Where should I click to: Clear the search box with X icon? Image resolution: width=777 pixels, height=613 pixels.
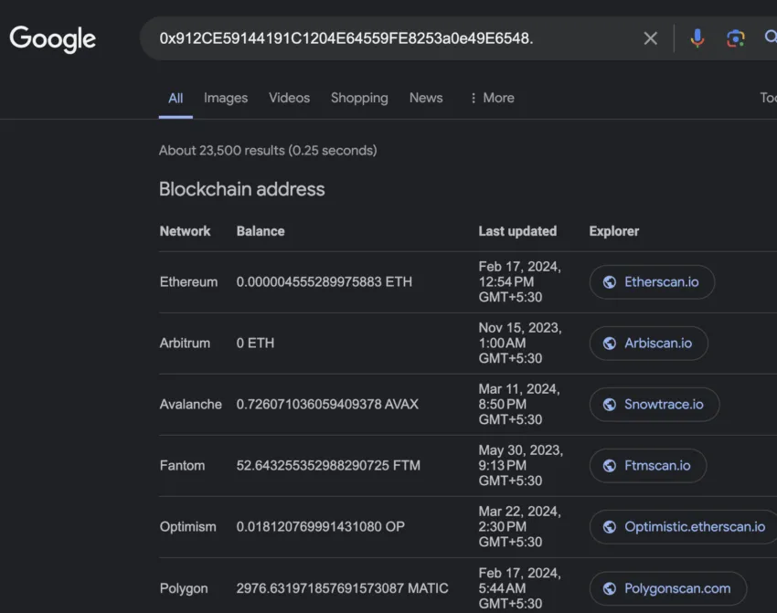click(650, 38)
